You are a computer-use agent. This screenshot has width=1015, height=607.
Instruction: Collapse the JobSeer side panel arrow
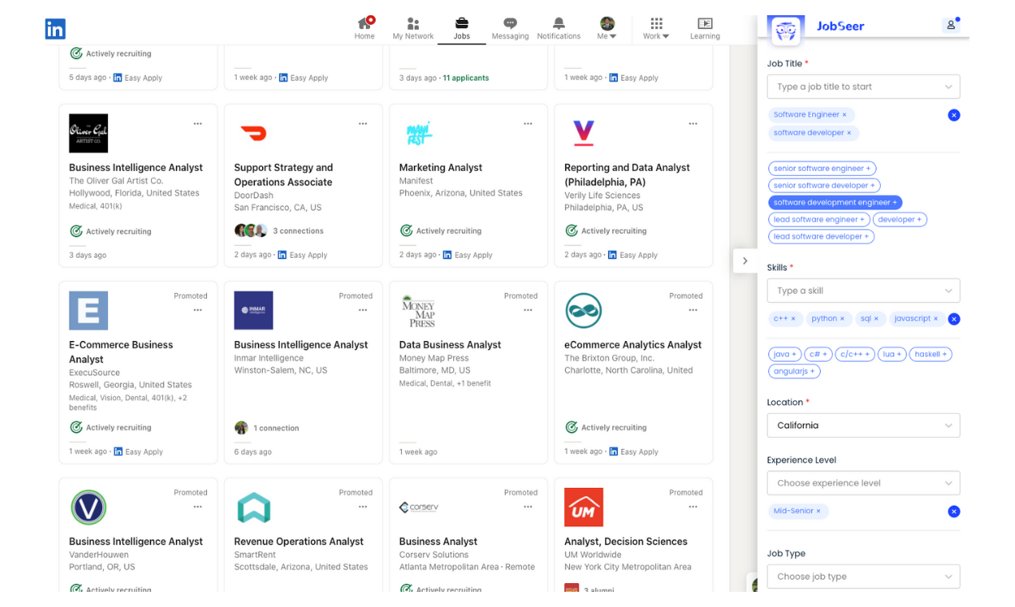[x=745, y=261]
